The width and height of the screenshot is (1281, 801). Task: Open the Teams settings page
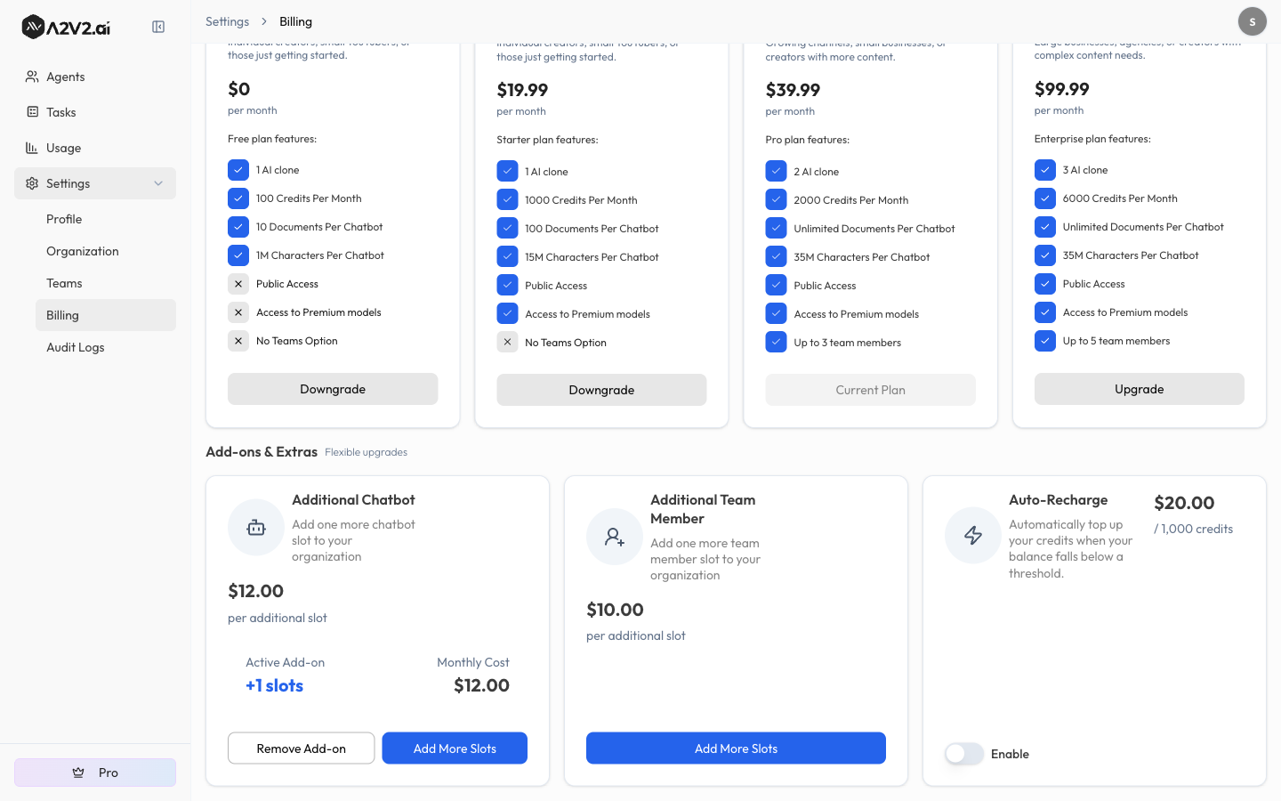tap(106, 283)
